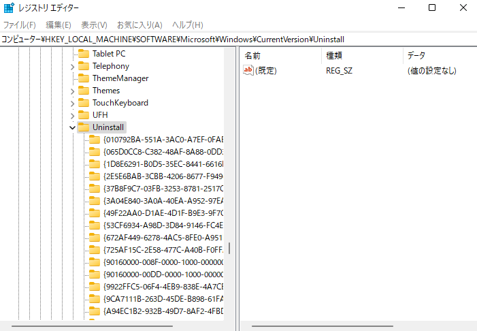Collapse the Uninstall key
This screenshot has width=477, height=331.
72,127
